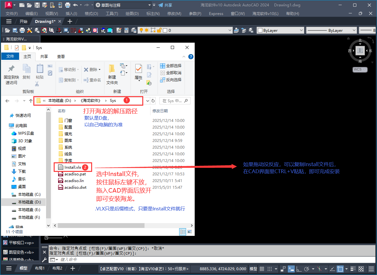Image resolution: width=377 pixels, height=275 pixels.
Task: Click the 共享 share button in title bar
Action: click(165, 5)
